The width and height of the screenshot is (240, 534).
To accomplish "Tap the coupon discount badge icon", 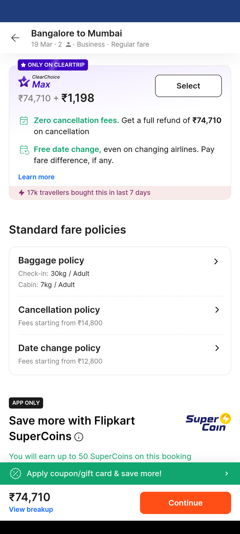I will 15,474.
